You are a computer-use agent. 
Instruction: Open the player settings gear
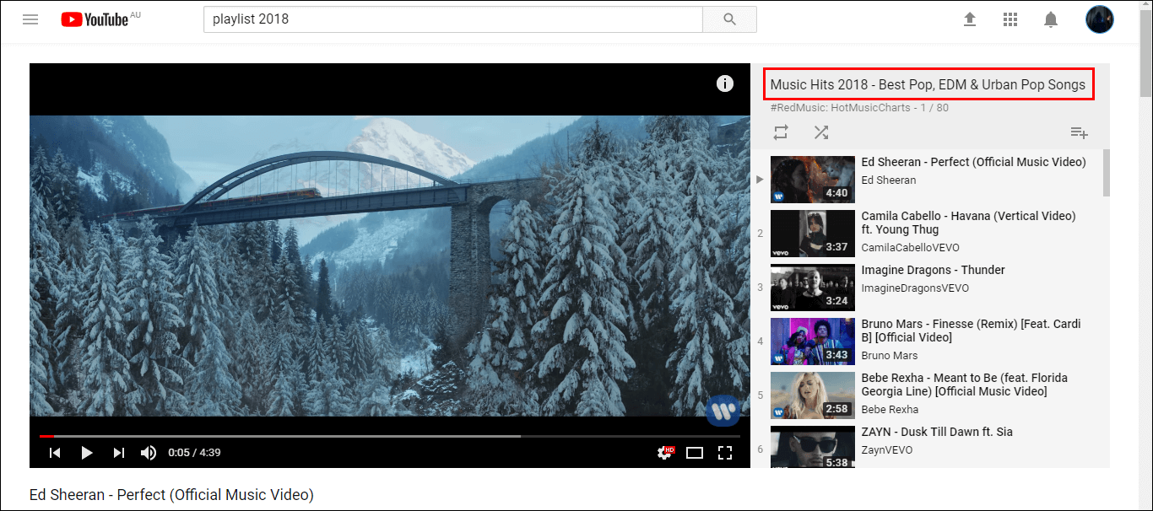(x=666, y=453)
